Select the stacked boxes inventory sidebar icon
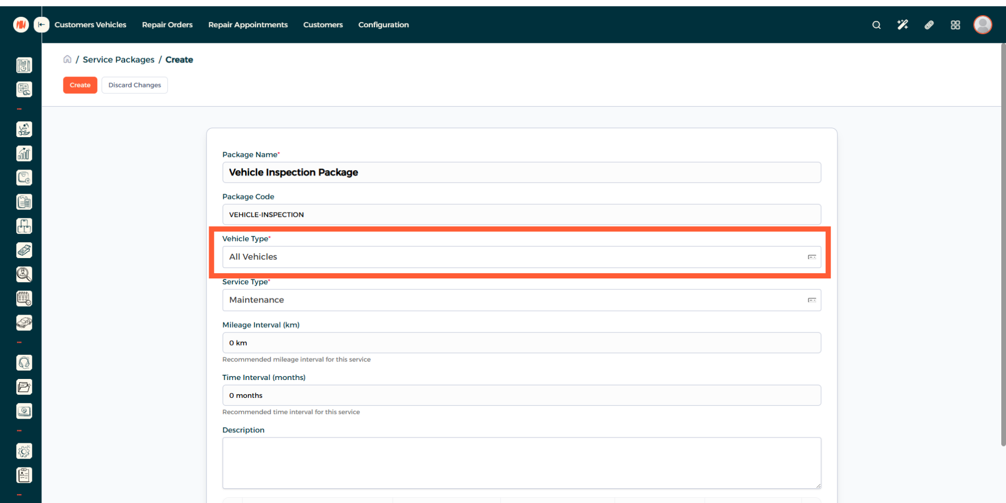Screen dimensions: 1006x503 (x=24, y=226)
